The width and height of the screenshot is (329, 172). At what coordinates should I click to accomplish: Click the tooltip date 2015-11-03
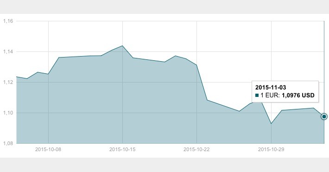(x=271, y=88)
